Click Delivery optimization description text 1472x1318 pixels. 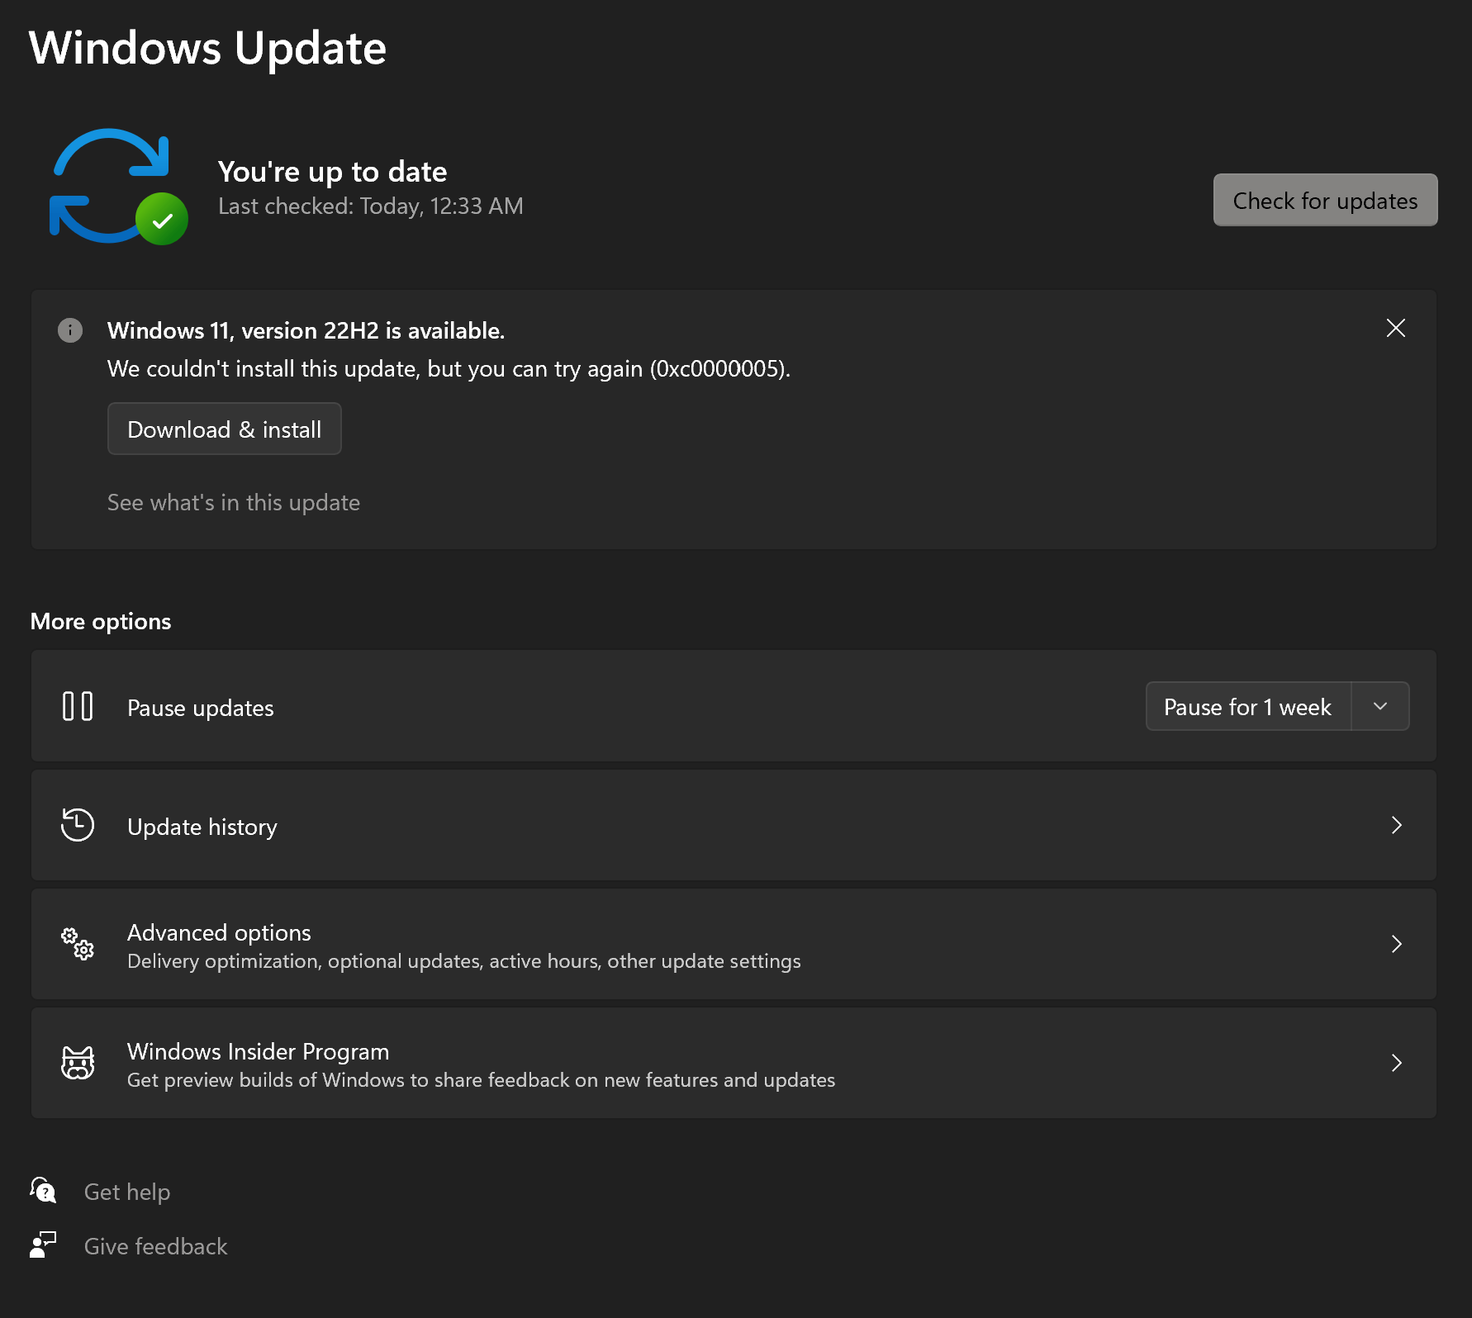(x=464, y=961)
